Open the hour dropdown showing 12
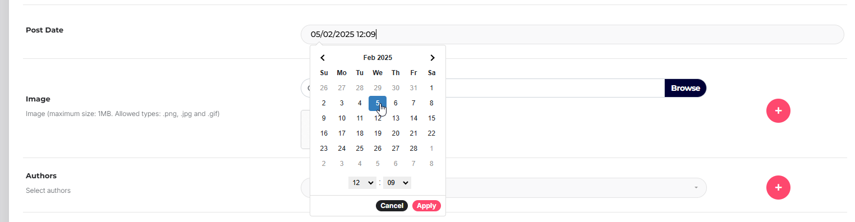The height and width of the screenshot is (222, 855). pyautogui.click(x=362, y=183)
